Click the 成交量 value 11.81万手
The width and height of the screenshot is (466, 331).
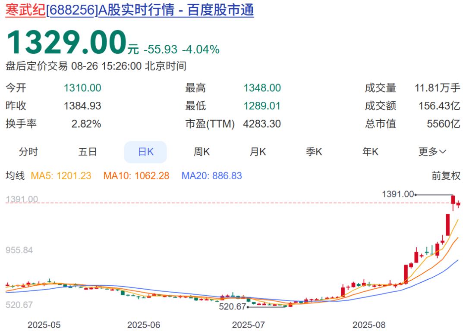pos(438,88)
